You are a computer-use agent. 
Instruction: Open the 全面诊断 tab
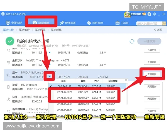[x=14, y=23]
